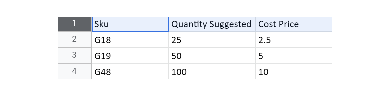The width and height of the screenshot is (390, 98).
Task: Click border between Sku and Quantity Suggested headers
Action: pyautogui.click(x=169, y=24)
